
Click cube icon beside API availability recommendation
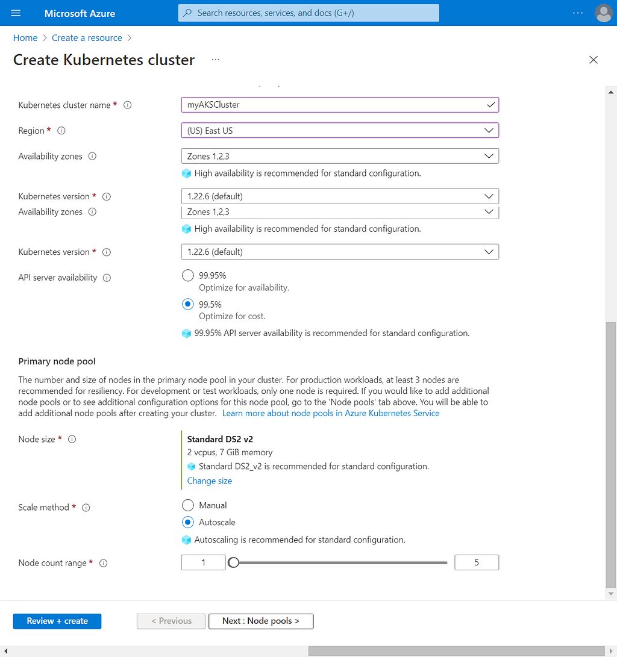(x=187, y=334)
